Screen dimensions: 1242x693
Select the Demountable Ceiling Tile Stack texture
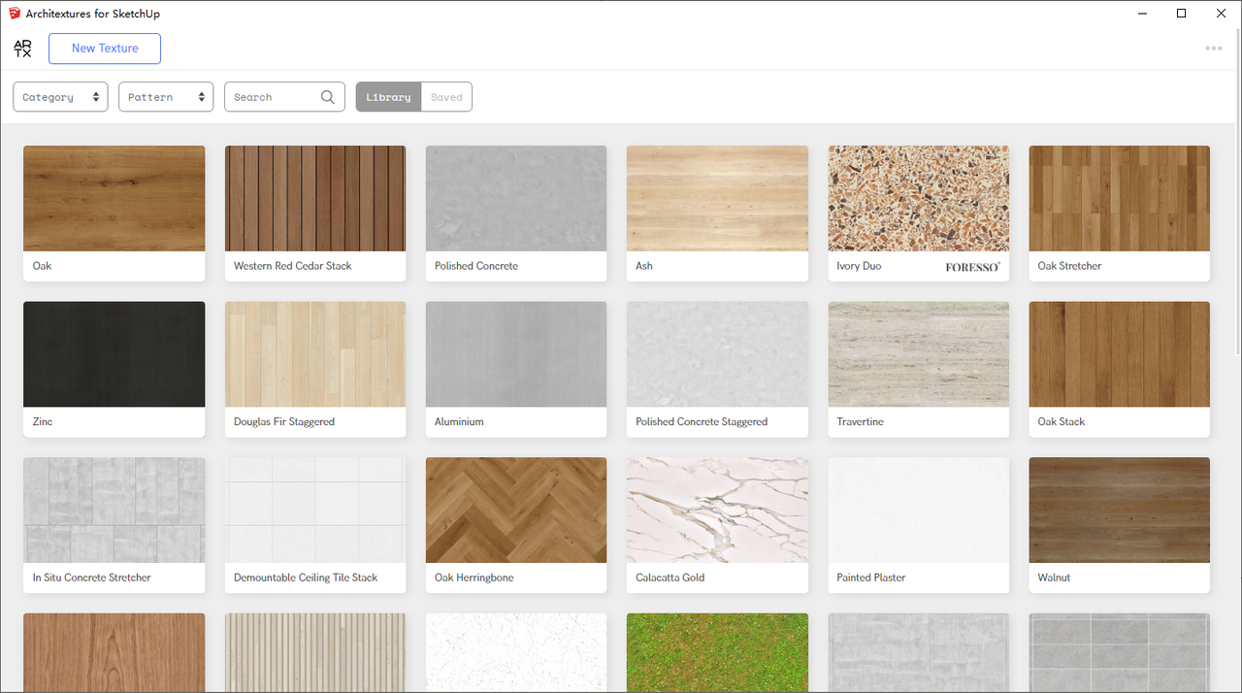pos(315,510)
